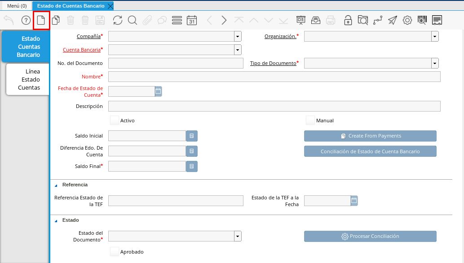Jump to the first record icon

[239, 20]
